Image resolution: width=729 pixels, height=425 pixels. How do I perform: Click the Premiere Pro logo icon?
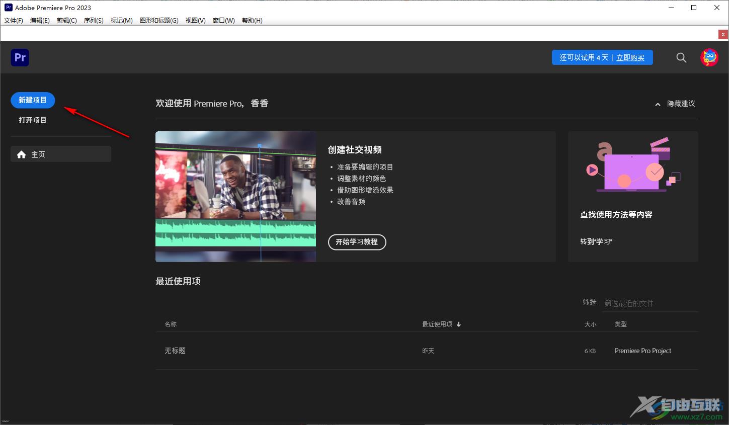(20, 57)
